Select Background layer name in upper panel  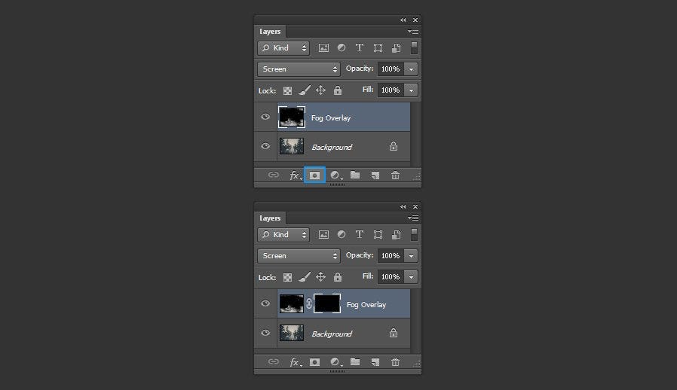332,147
